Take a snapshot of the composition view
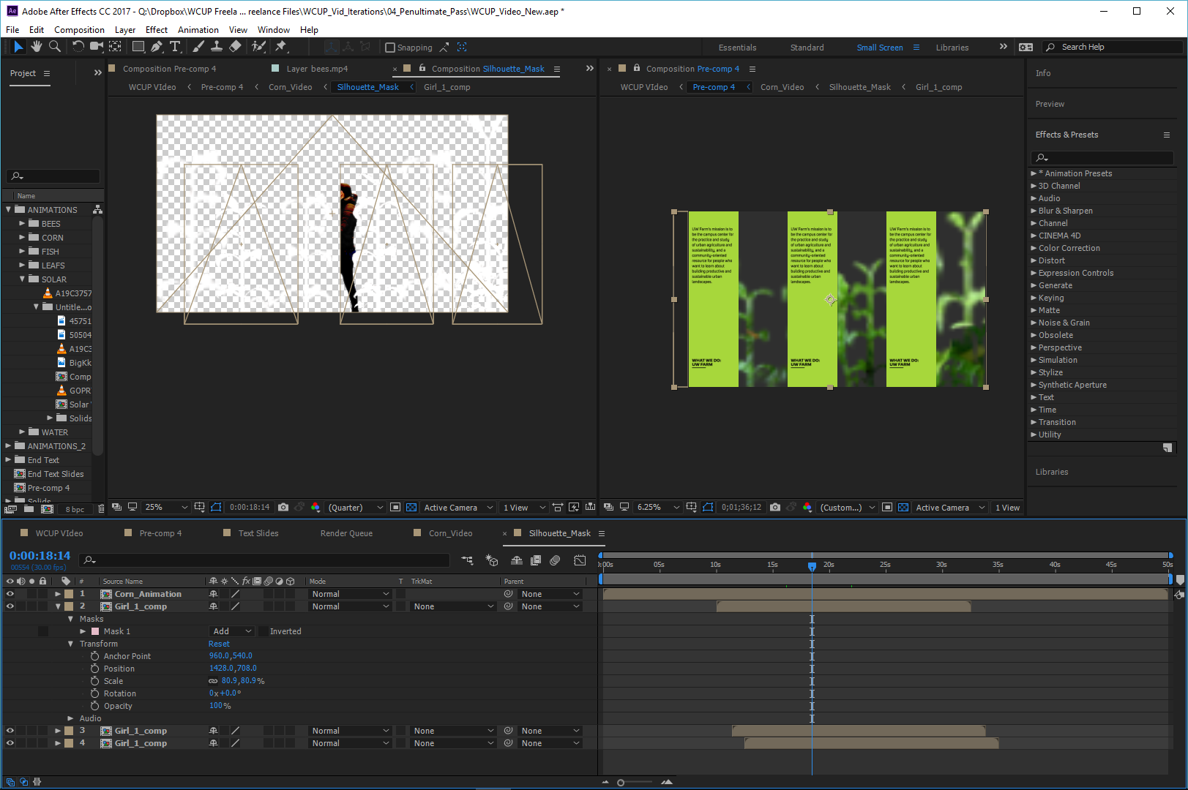 click(x=283, y=507)
